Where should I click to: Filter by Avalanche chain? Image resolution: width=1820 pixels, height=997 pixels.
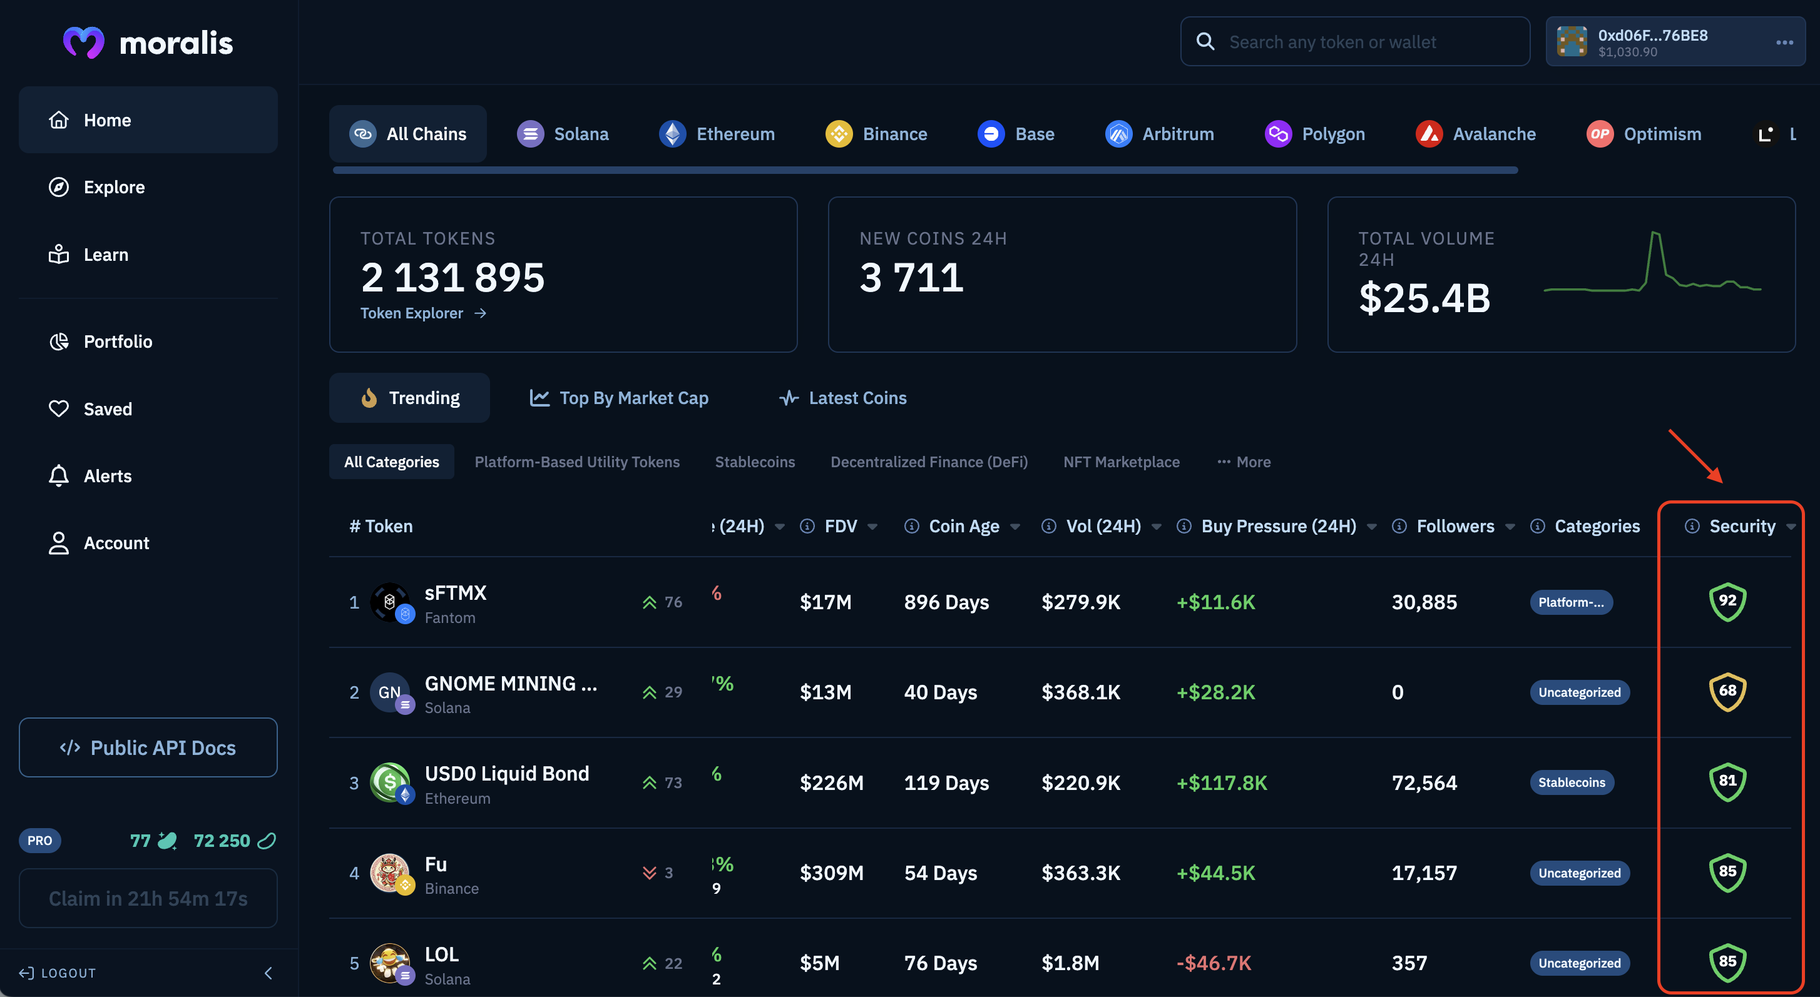(x=1475, y=133)
